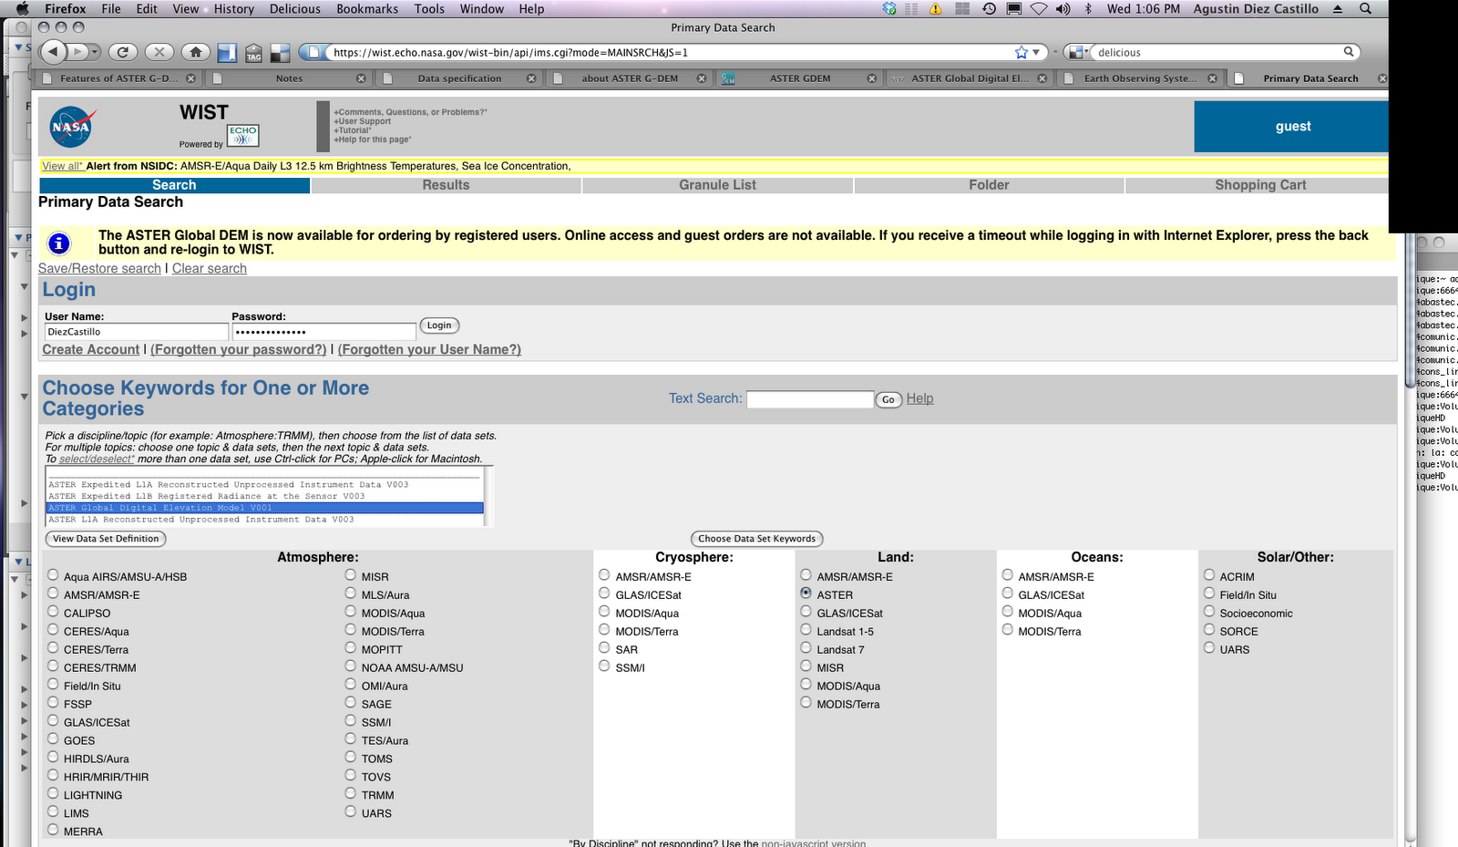Image resolution: width=1458 pixels, height=847 pixels.
Task: Switch to the Granule List tab
Action: pos(717,185)
